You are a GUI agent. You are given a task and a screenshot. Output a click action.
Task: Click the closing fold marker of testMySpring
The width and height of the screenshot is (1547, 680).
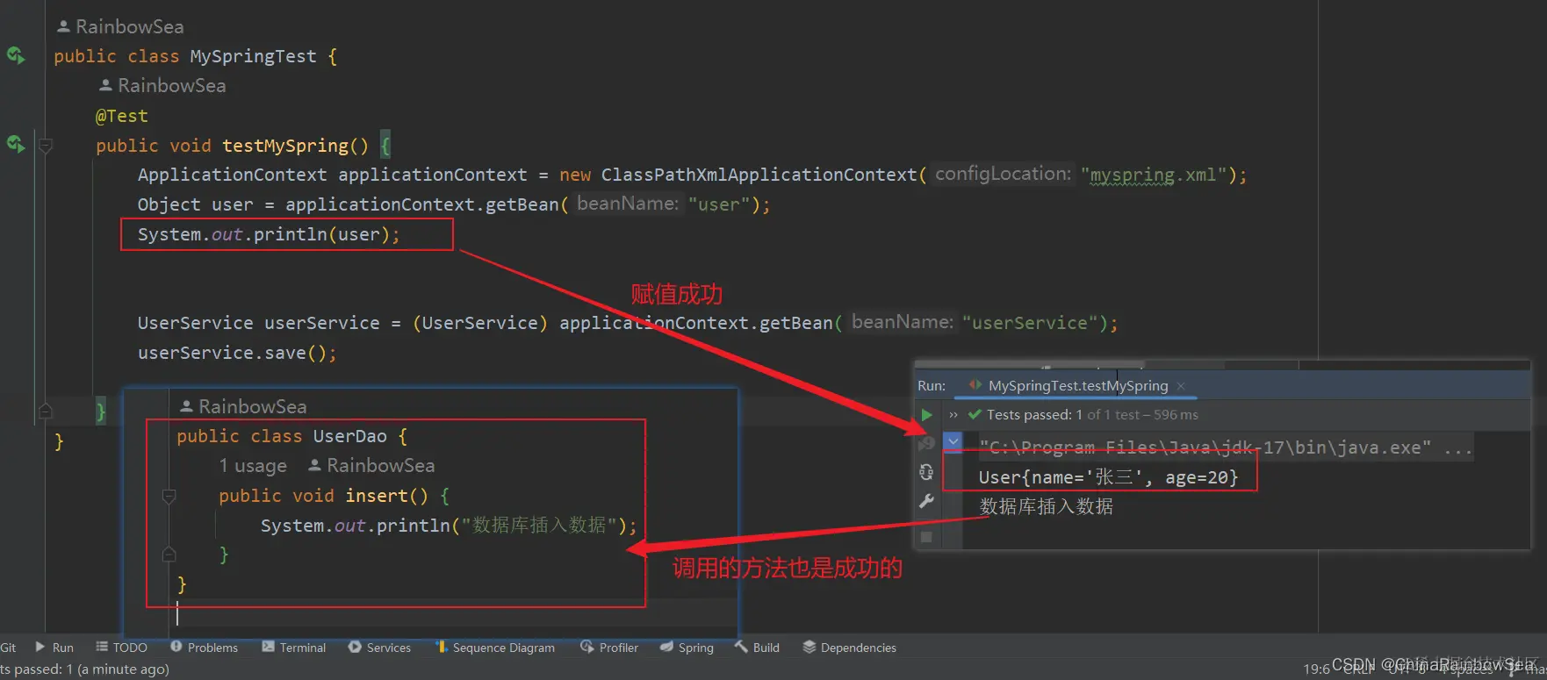[x=46, y=410]
